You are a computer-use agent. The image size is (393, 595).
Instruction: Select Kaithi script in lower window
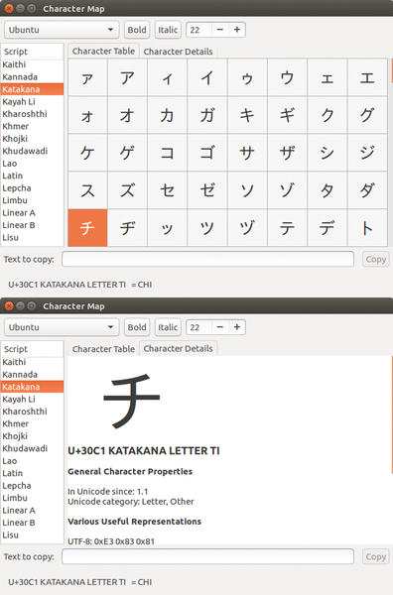click(32, 362)
